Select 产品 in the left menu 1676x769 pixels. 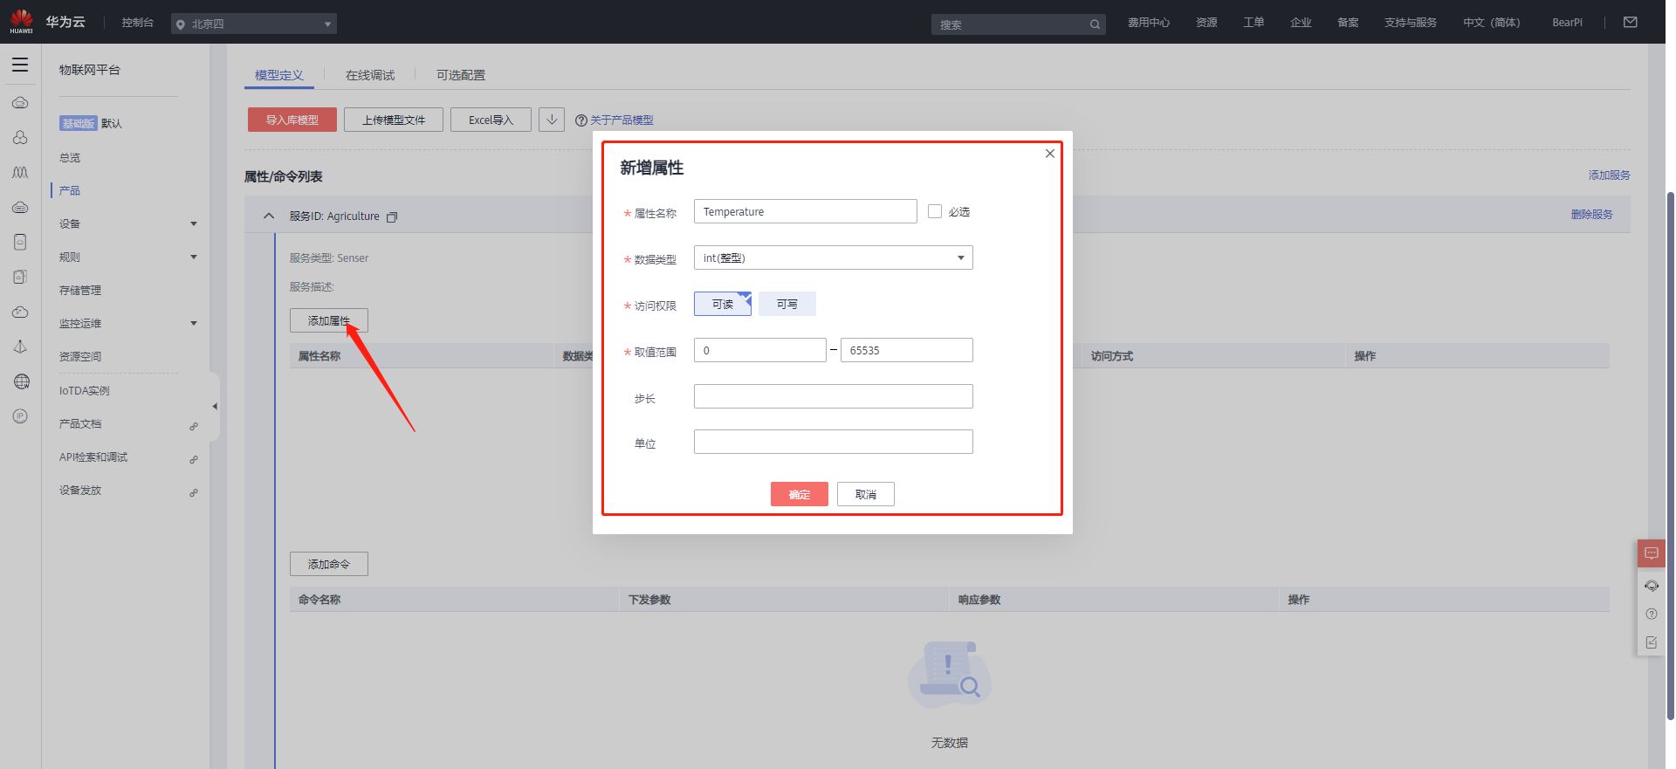[x=70, y=190]
